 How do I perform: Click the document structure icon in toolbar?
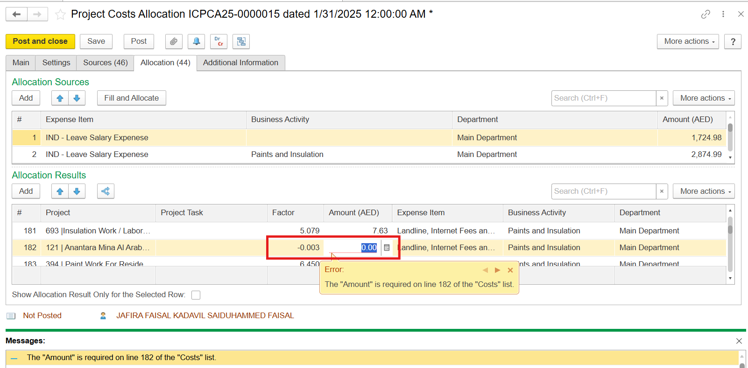(x=241, y=41)
